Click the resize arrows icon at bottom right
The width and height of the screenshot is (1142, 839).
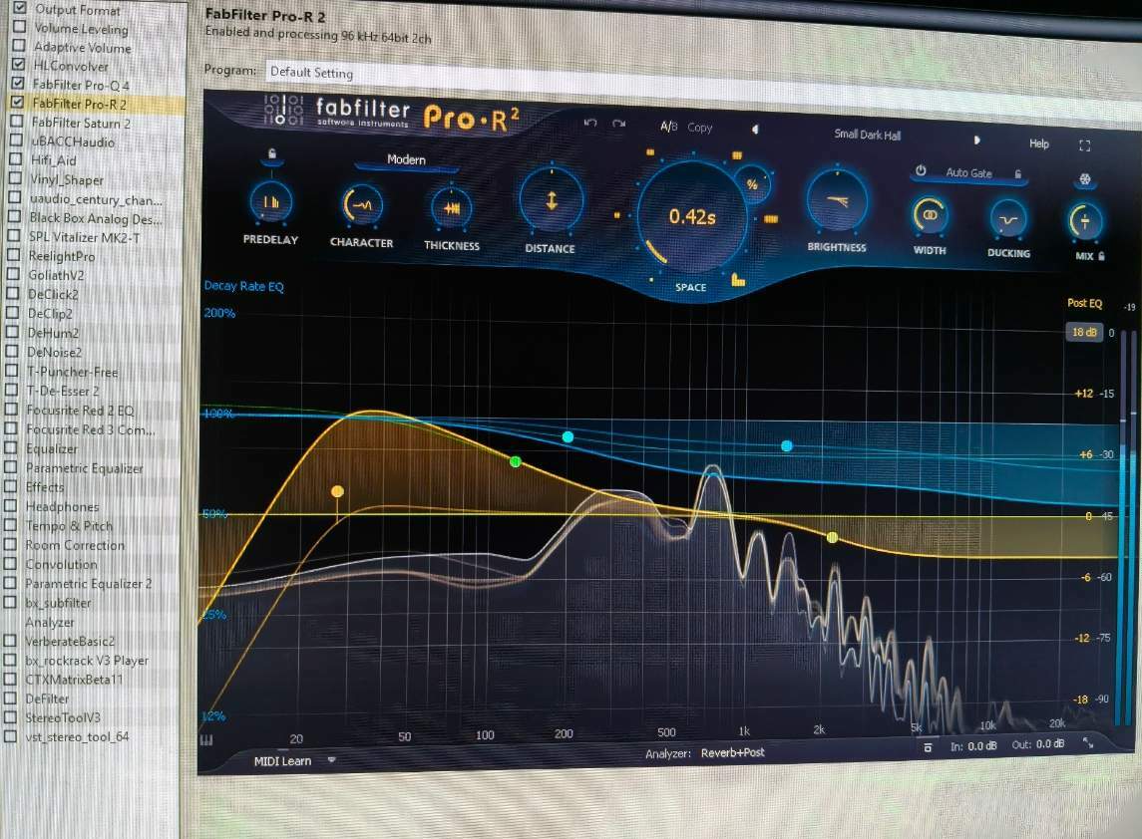click(x=1087, y=743)
